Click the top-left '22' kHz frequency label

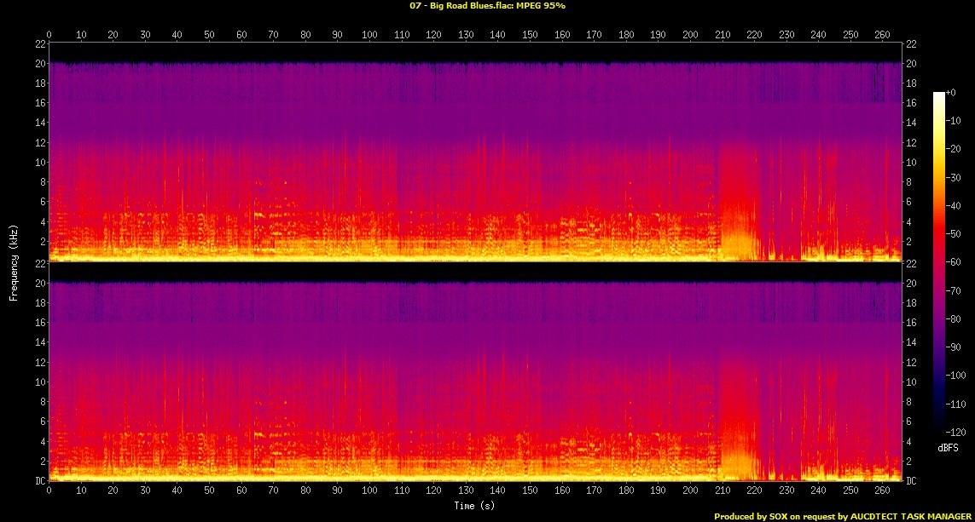click(x=39, y=43)
